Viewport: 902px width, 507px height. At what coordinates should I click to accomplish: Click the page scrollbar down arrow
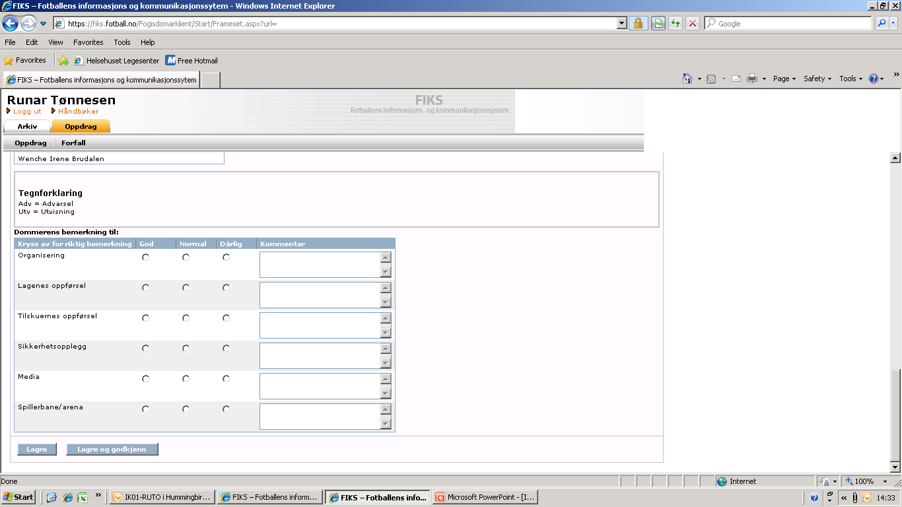click(x=895, y=467)
